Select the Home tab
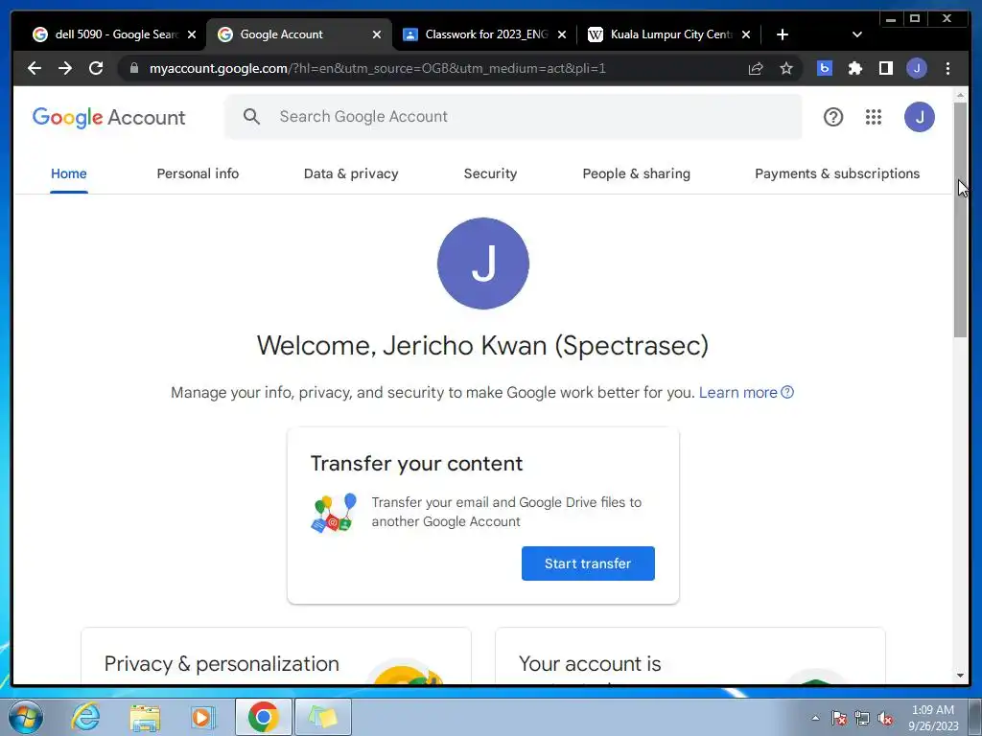 [x=69, y=174]
